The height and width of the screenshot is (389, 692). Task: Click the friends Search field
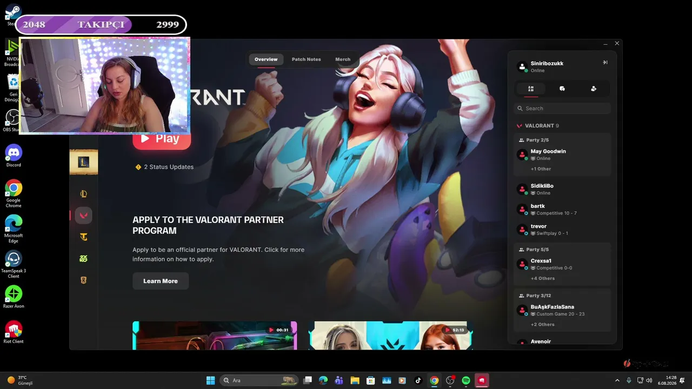click(x=562, y=109)
